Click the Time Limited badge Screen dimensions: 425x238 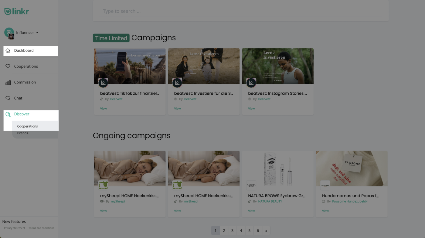tap(111, 38)
